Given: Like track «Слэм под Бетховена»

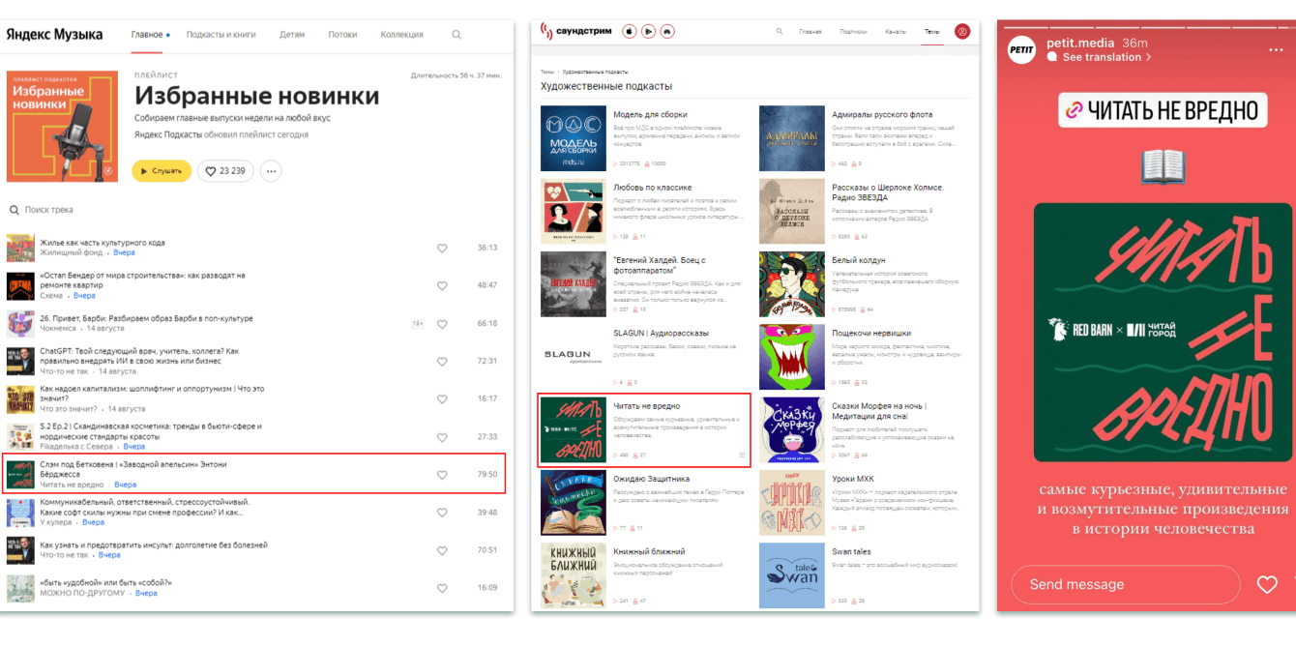Looking at the screenshot, I should 442,475.
